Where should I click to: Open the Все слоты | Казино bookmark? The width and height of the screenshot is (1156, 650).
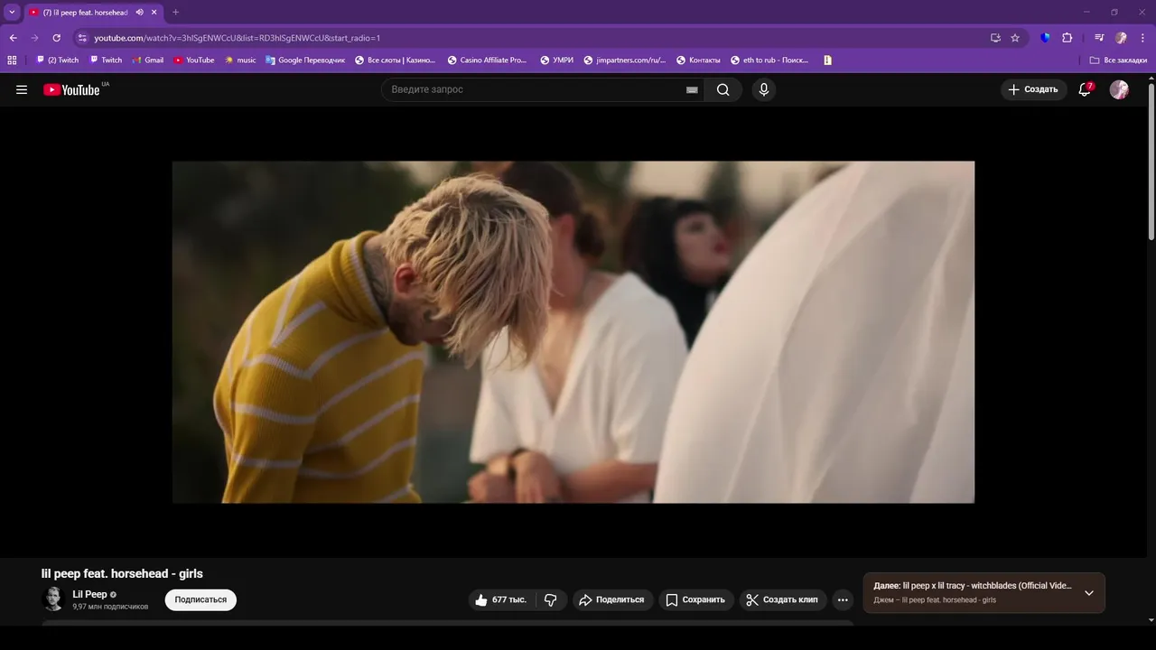point(395,60)
